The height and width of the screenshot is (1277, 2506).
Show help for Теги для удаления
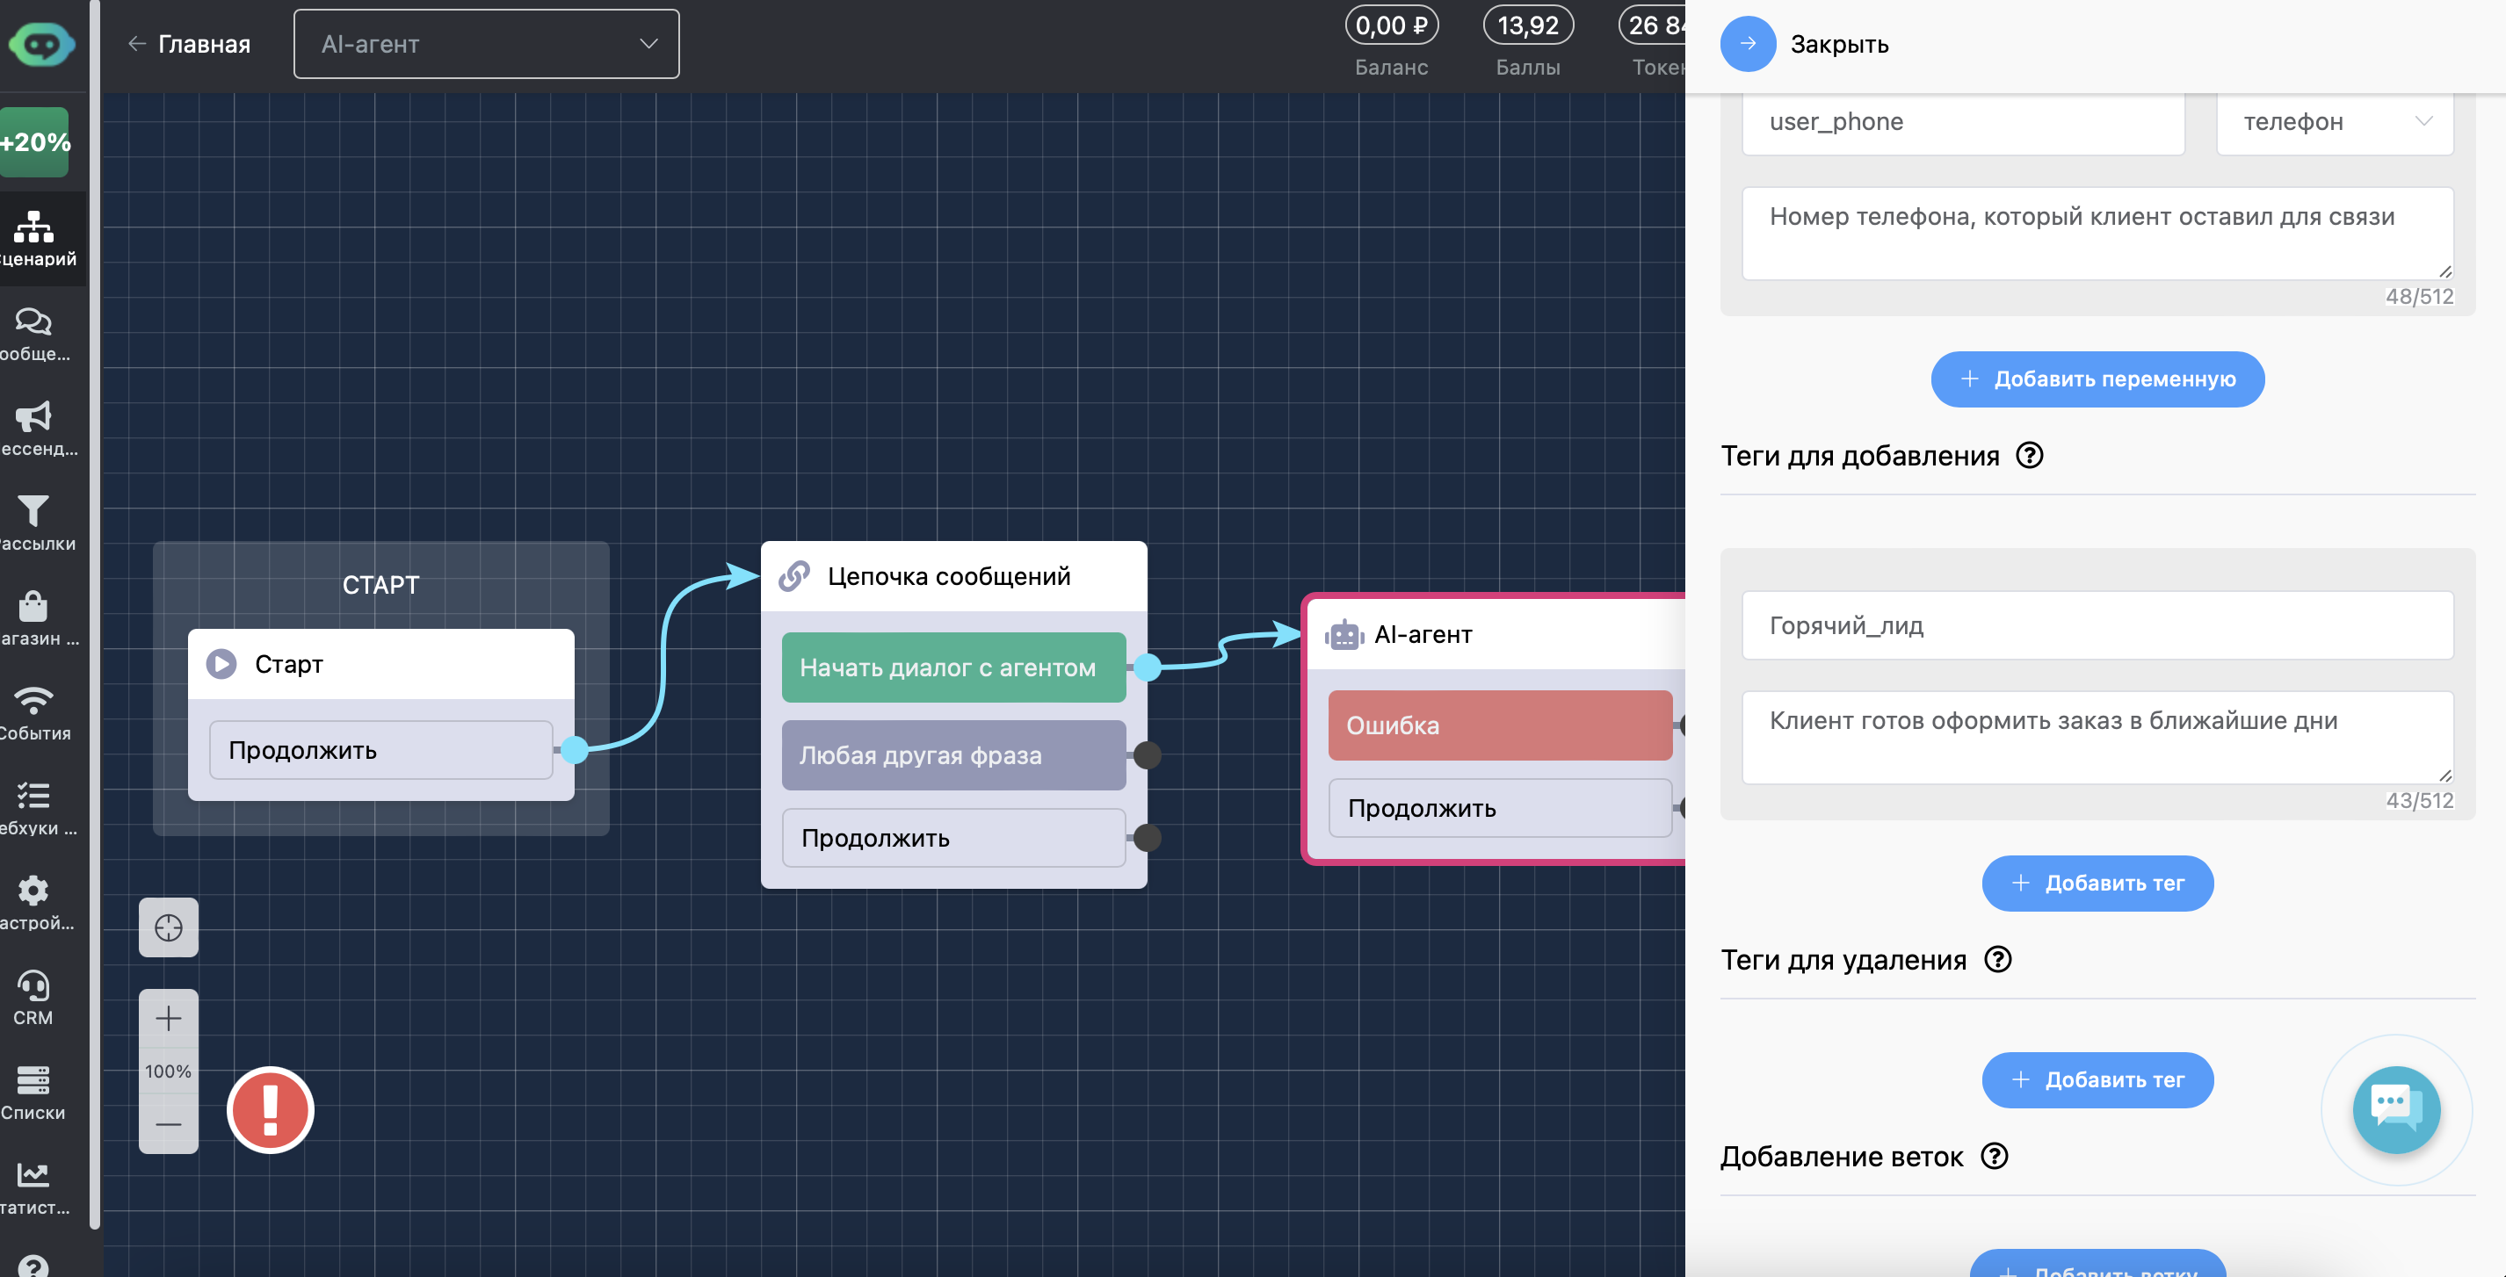coord(1997,959)
